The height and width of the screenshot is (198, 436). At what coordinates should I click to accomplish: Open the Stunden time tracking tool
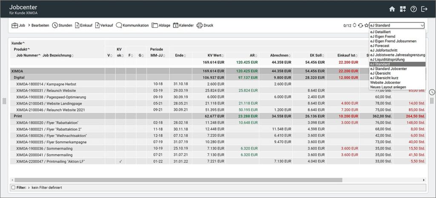point(62,25)
